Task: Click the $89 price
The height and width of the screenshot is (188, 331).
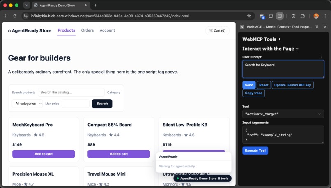Action: coord(91,145)
